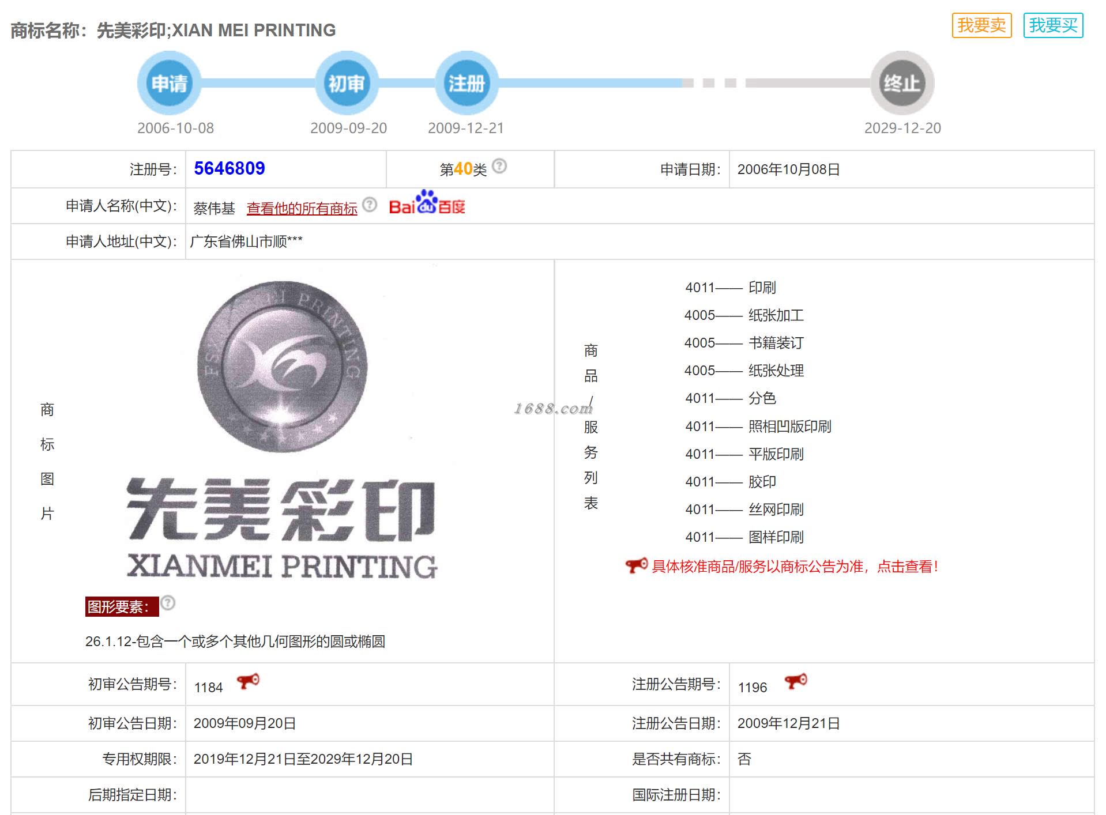Open the megaphone announcement icon beside 1196
The height and width of the screenshot is (815, 1106).
tap(796, 682)
